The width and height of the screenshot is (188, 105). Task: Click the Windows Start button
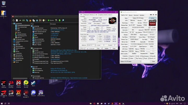(x=2, y=103)
